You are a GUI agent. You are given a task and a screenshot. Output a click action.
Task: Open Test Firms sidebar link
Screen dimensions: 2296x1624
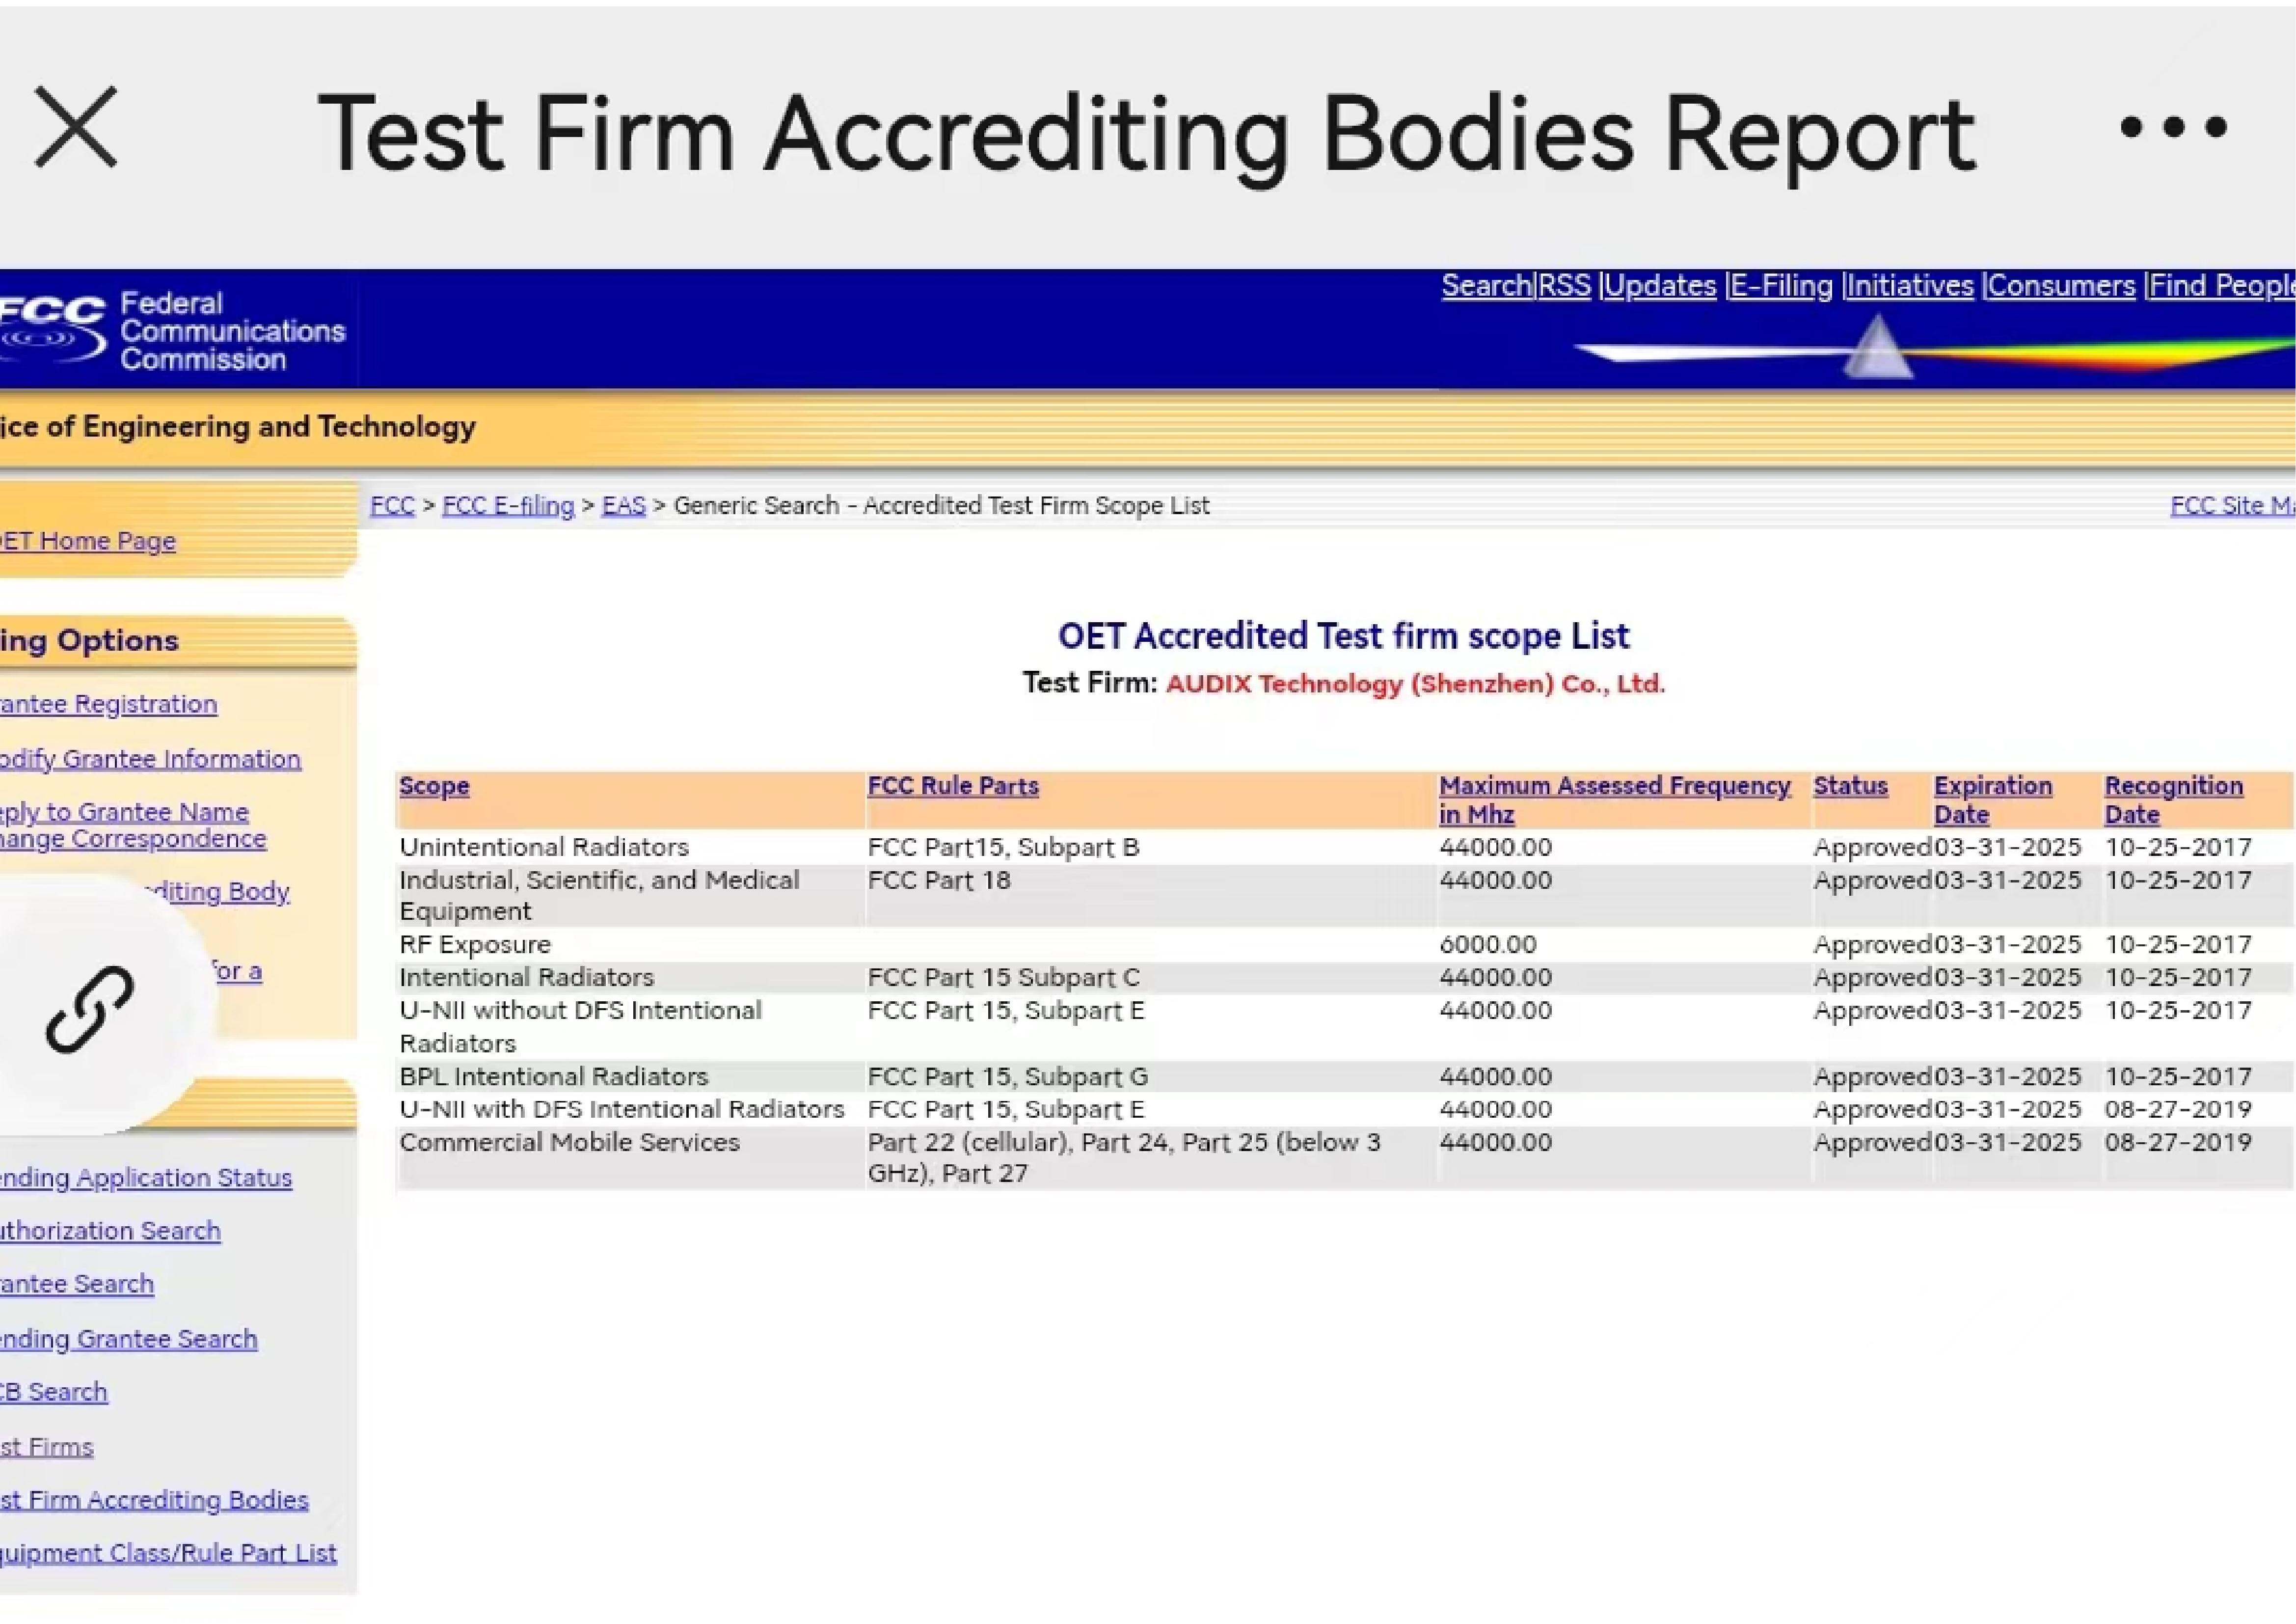pyautogui.click(x=46, y=1447)
